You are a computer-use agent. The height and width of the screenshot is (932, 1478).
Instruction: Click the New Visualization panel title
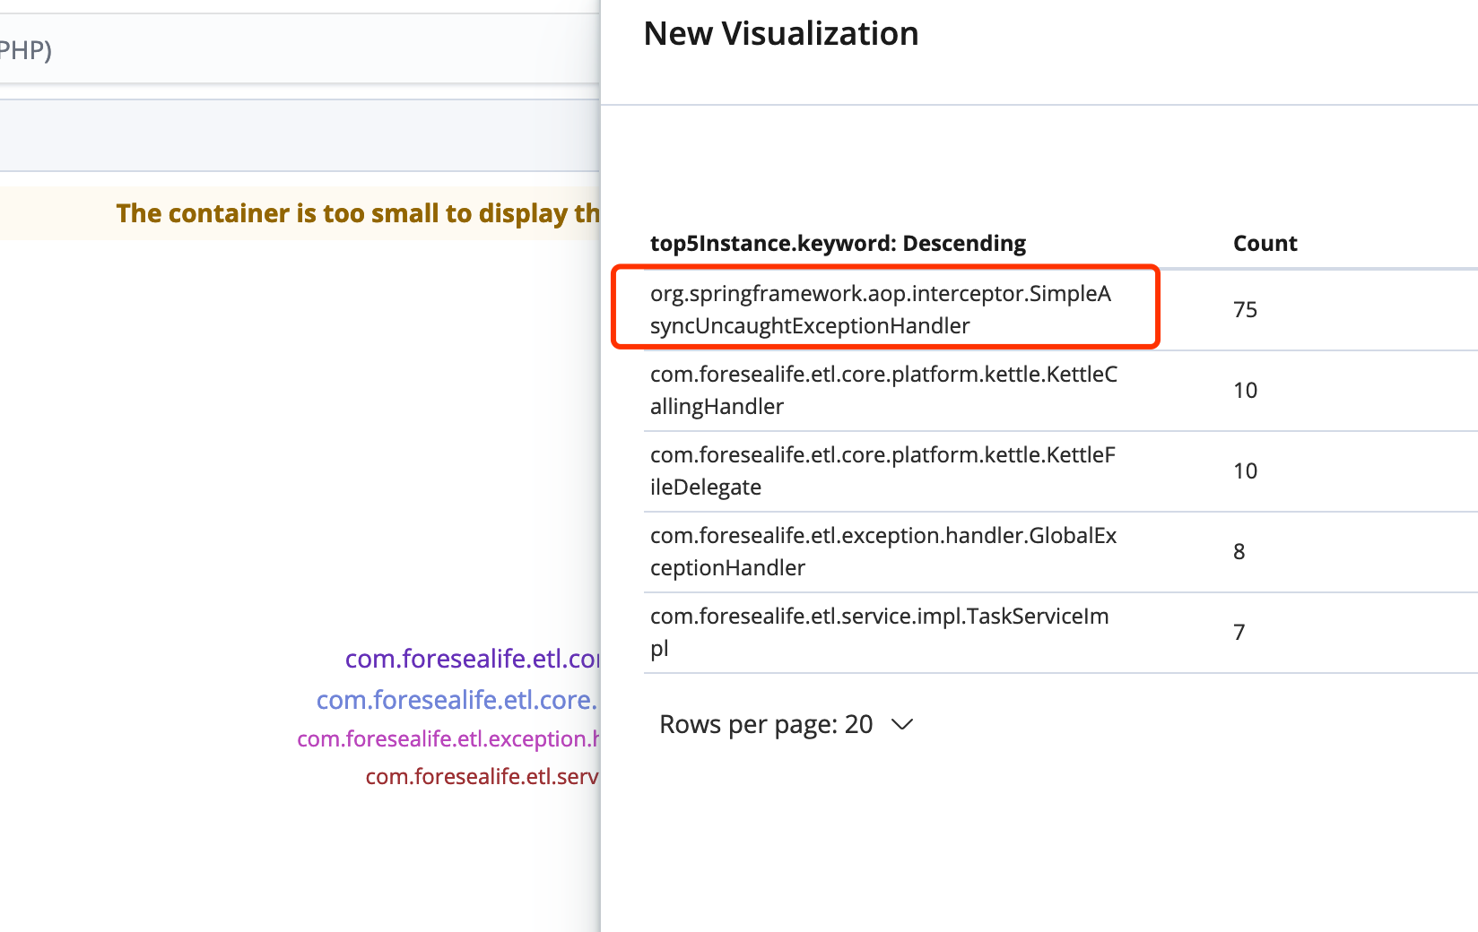780,33
